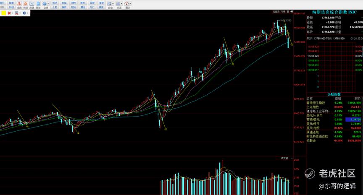This screenshot has height=195, width=363.
Task: Select the 债券 toolbar button
Action: (x=83, y=3)
